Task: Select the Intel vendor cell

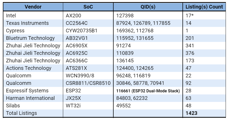Action: click(11, 16)
